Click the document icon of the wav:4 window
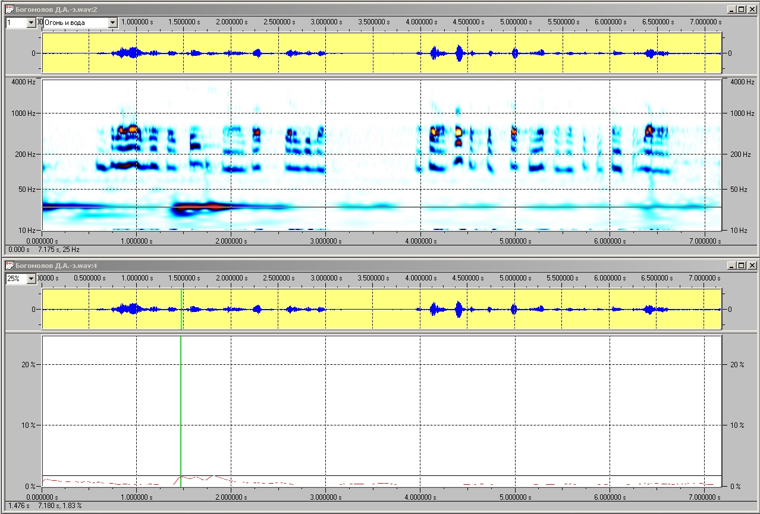The image size is (760, 514). (x=9, y=266)
